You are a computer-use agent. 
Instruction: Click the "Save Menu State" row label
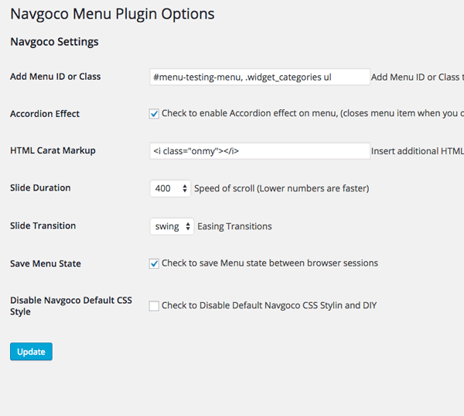click(46, 263)
